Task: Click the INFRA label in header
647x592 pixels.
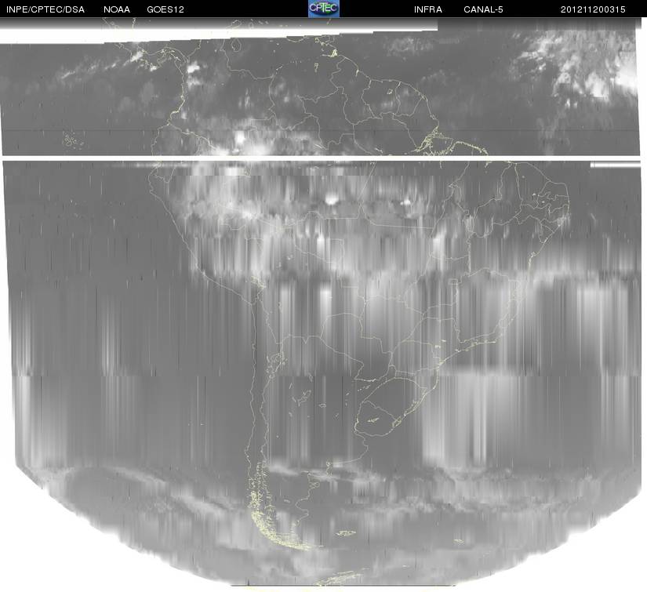Action: [428, 9]
